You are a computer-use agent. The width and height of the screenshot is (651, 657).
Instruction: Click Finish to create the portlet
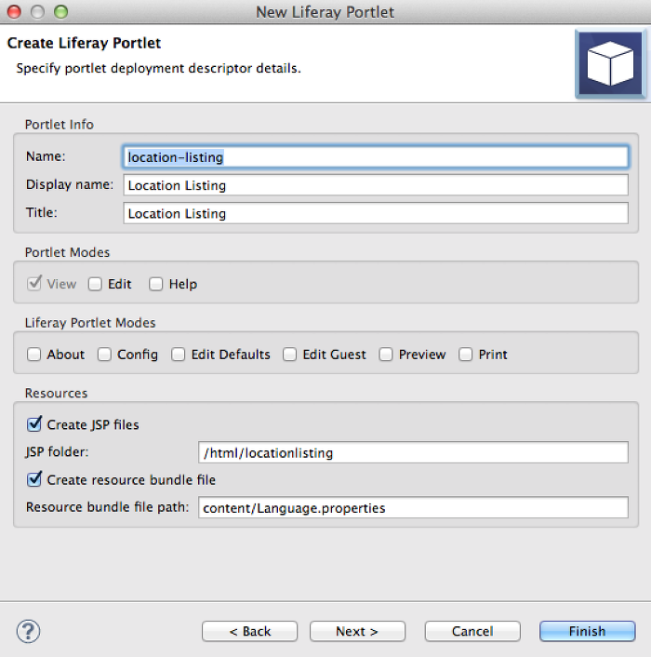coord(588,631)
